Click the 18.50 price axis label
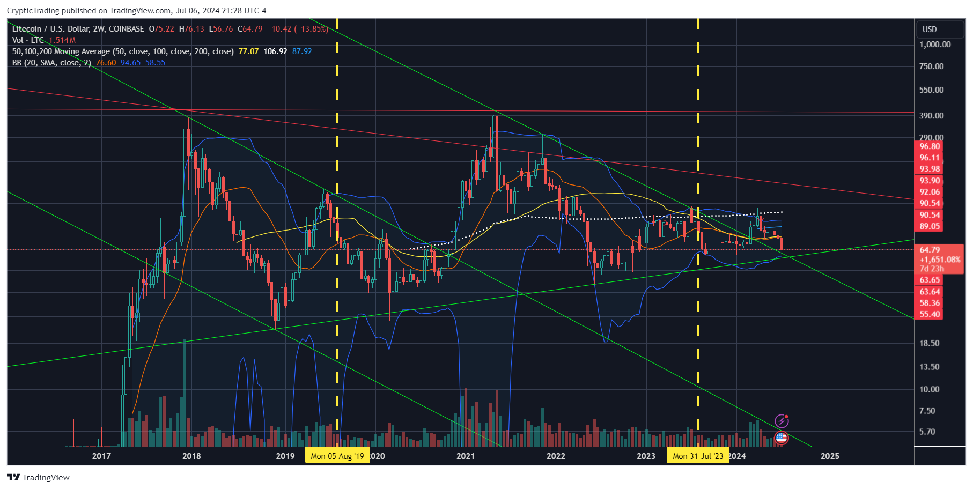 (929, 343)
